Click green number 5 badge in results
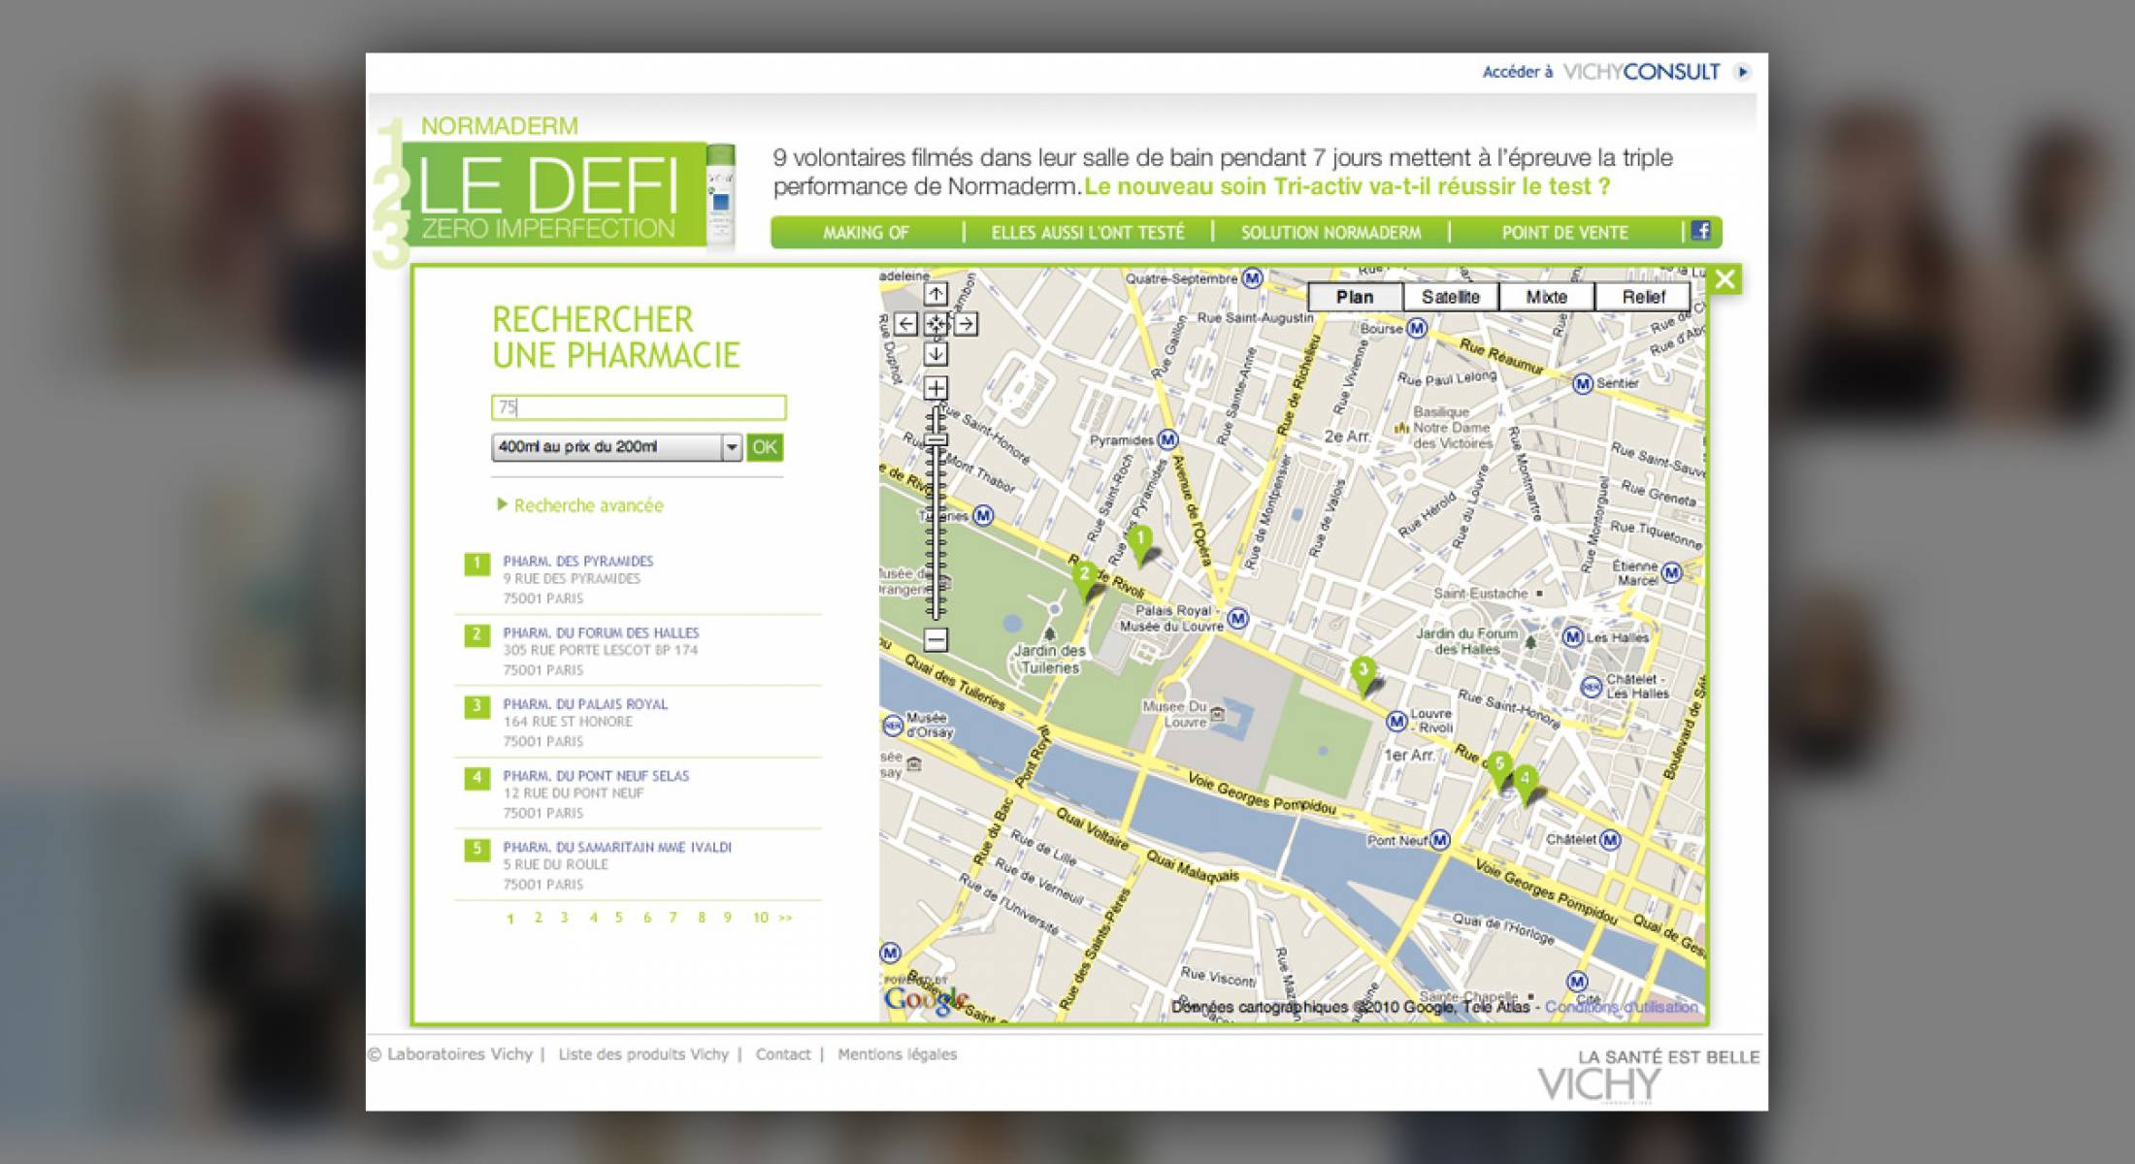 point(476,851)
